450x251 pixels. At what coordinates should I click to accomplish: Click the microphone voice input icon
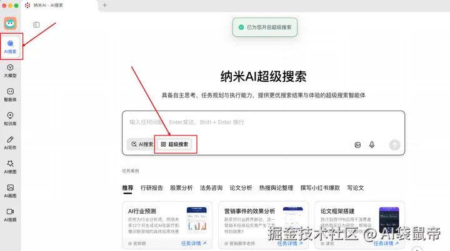(x=372, y=145)
